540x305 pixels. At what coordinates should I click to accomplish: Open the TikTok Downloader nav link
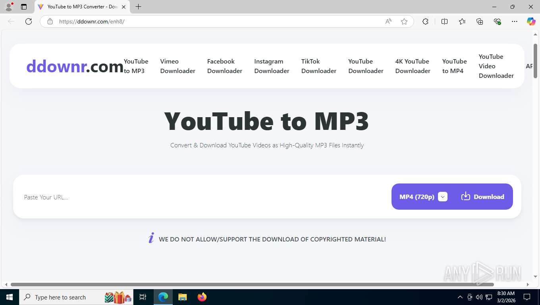pos(319,66)
